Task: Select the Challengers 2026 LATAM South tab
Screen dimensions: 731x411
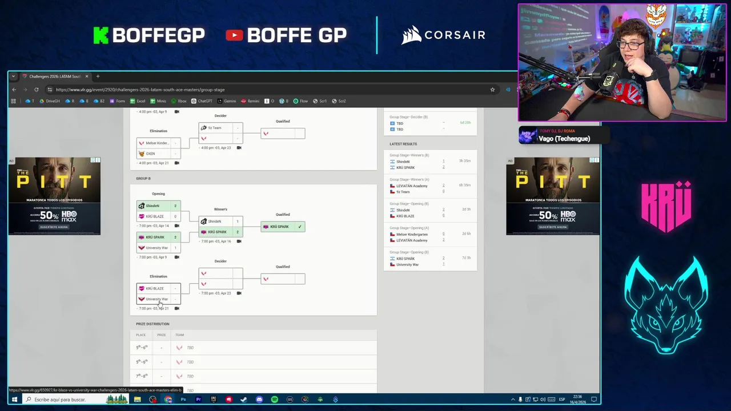Action: 55,76
